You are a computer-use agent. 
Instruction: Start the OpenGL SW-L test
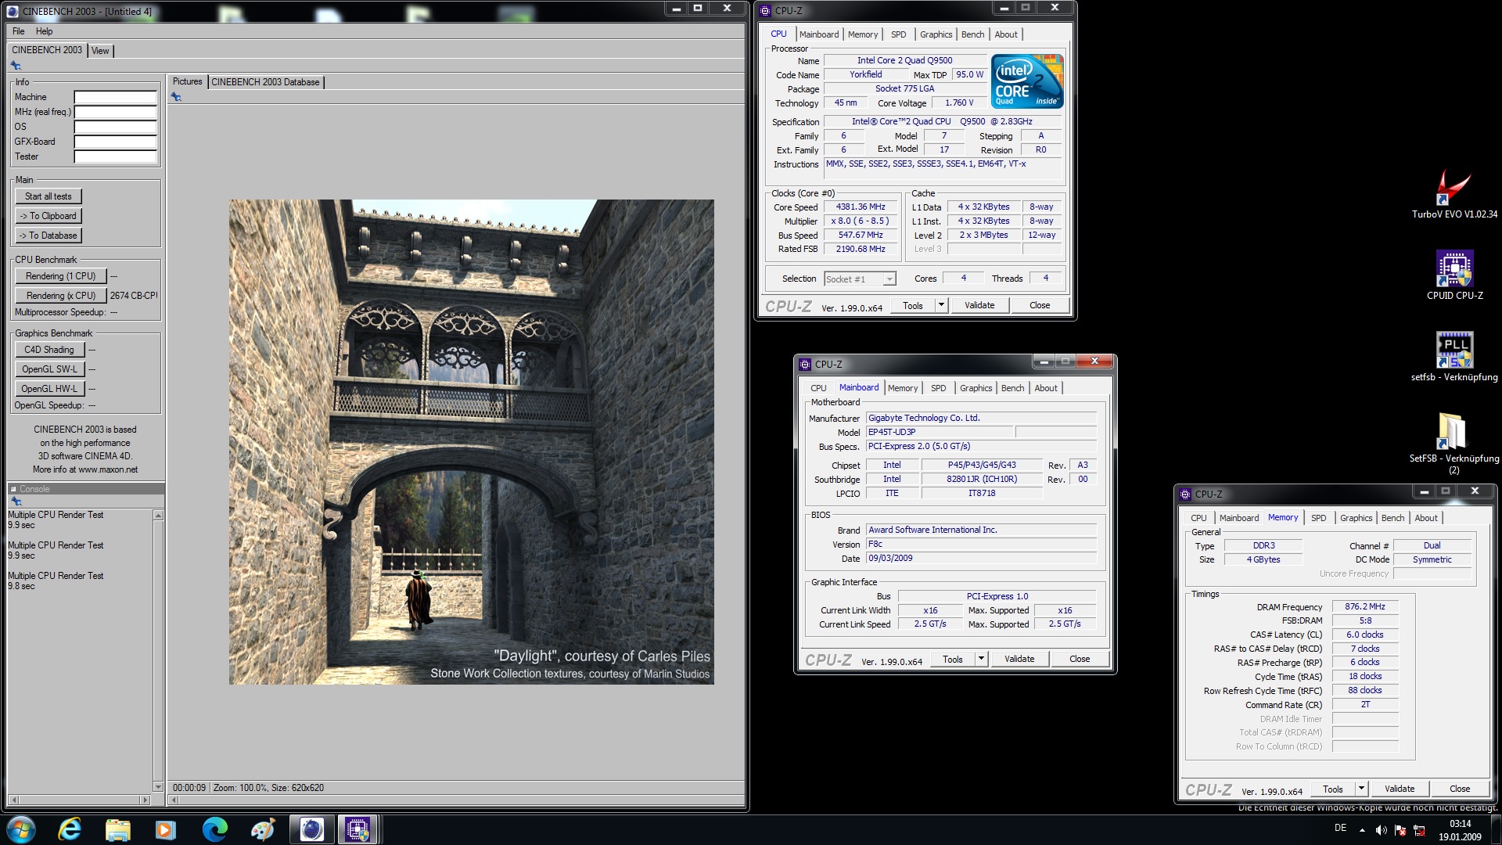coord(49,369)
